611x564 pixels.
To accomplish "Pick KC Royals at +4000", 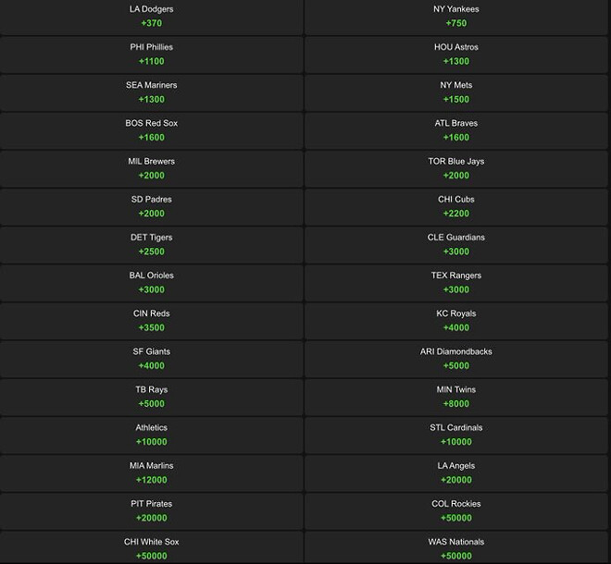I will click(x=456, y=320).
